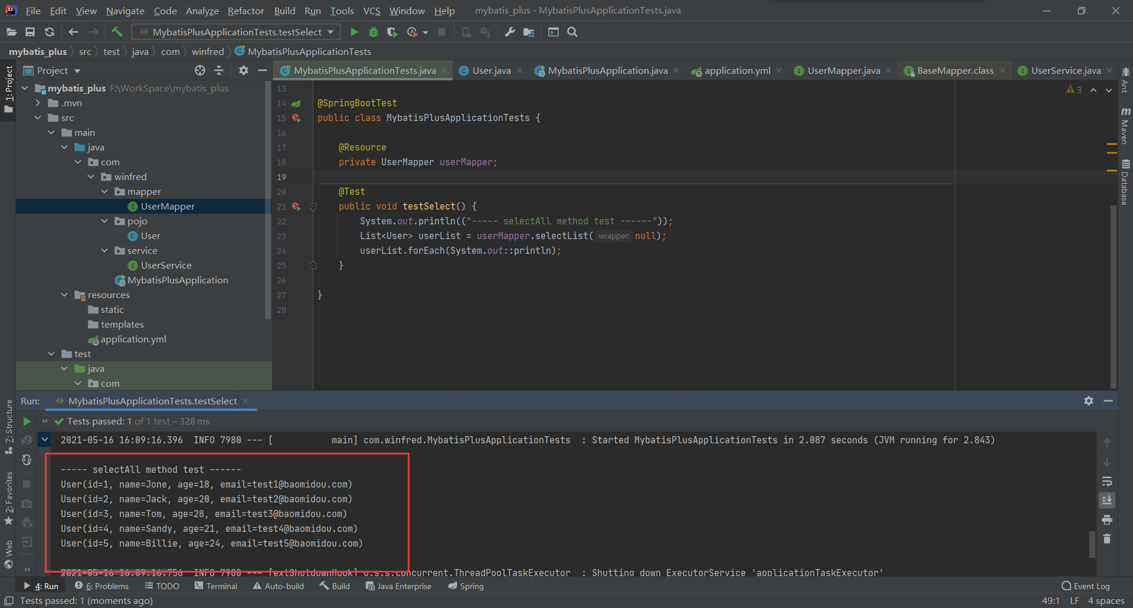Expand the .mvn folder
The width and height of the screenshot is (1133, 608).
point(38,103)
